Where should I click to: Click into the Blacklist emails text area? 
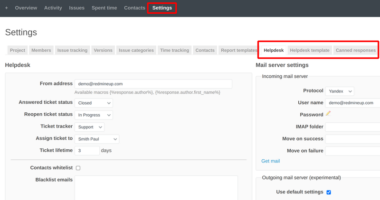click(x=156, y=187)
